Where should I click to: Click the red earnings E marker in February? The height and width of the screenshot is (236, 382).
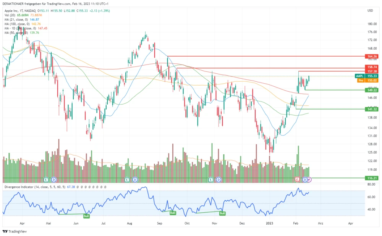tap(297, 179)
